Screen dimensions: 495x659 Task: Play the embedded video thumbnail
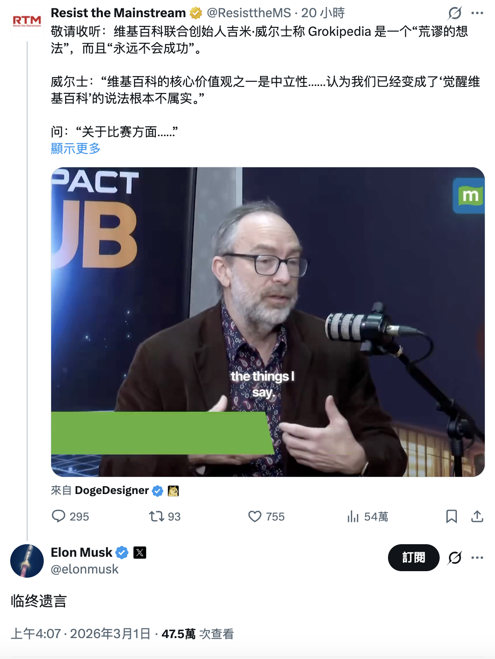(268, 322)
